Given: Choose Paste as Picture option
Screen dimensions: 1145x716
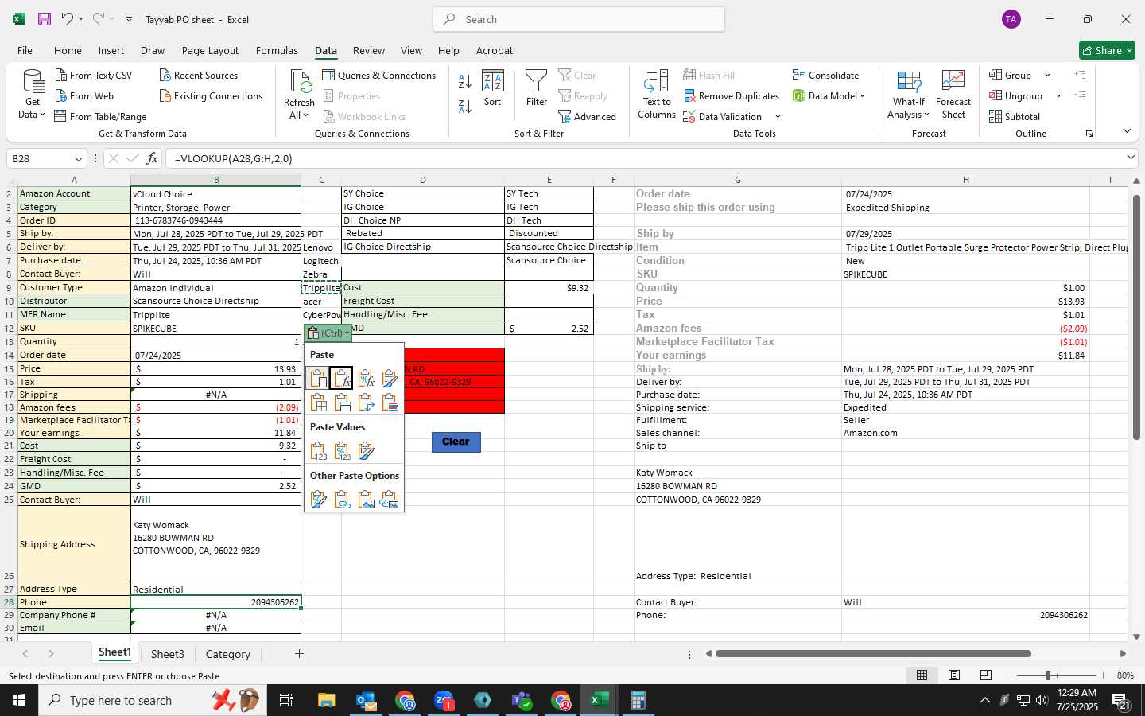Looking at the screenshot, I should [366, 500].
